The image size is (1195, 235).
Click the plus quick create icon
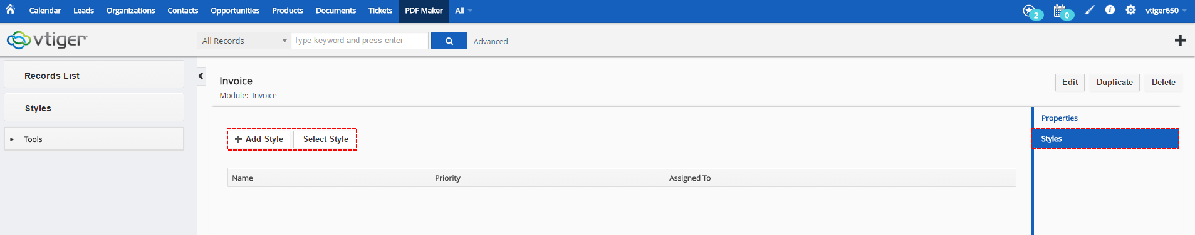click(1180, 41)
